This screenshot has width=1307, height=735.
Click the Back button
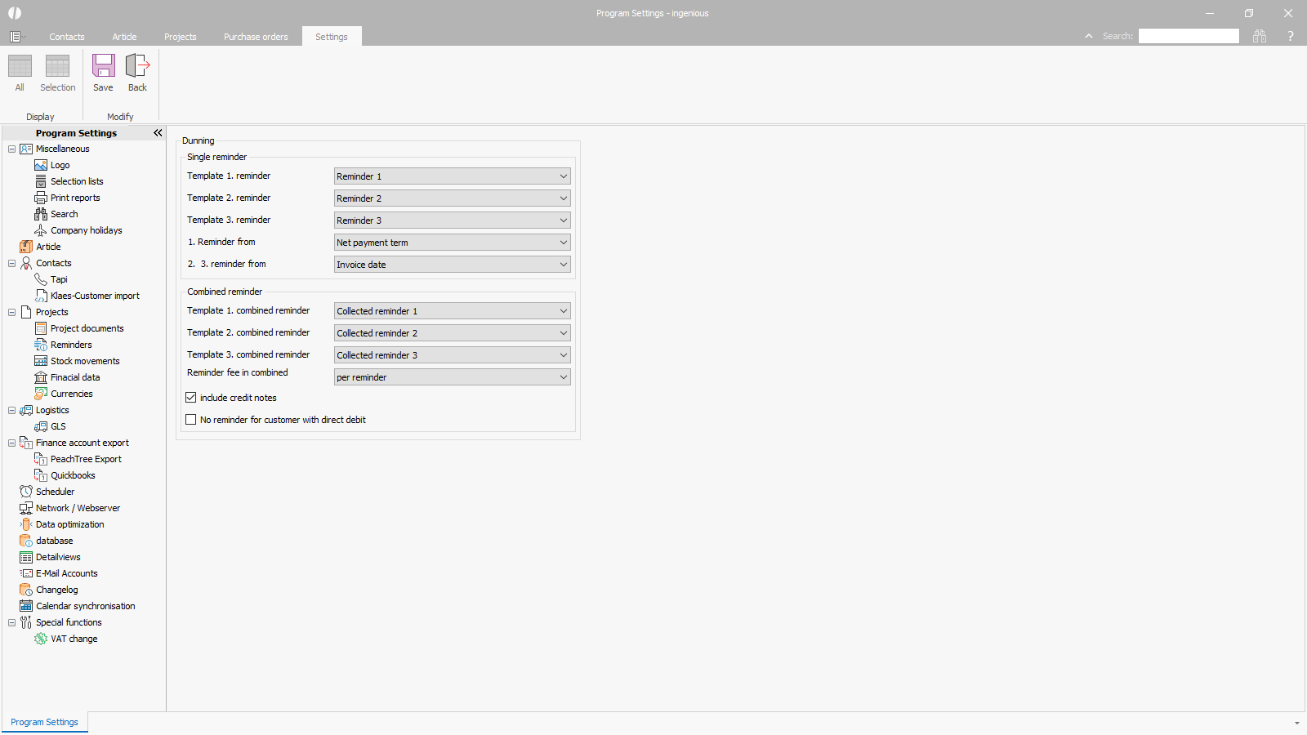(136, 71)
